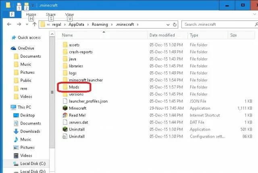Open the View ribbon tab
This screenshot has height=173, width=258.
coord(69,15)
